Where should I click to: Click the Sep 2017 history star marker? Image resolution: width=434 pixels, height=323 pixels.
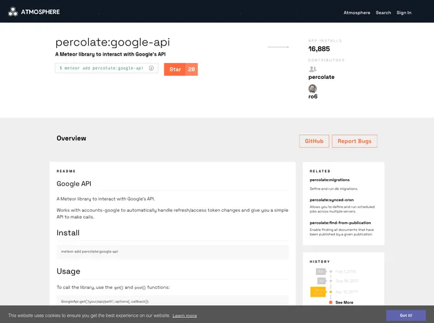(x=331, y=281)
